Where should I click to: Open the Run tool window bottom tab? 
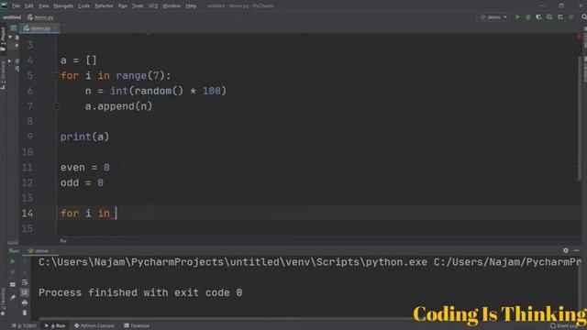coord(55,326)
